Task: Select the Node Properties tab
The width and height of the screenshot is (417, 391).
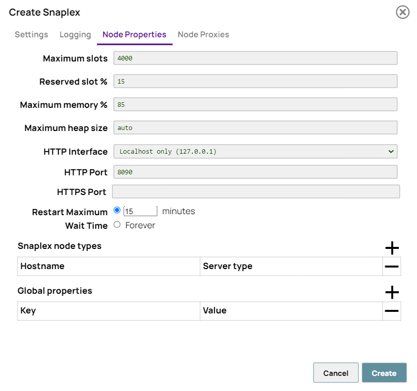Action: [134, 35]
